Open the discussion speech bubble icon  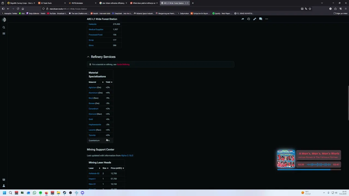[x=261, y=19]
